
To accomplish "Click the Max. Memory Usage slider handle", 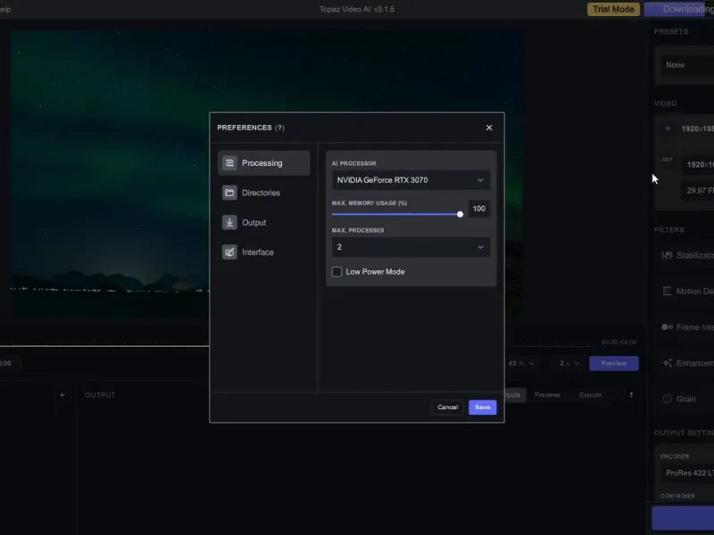I will point(460,214).
